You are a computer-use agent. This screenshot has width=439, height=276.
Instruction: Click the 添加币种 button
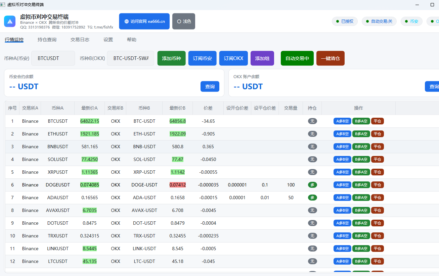click(172, 58)
